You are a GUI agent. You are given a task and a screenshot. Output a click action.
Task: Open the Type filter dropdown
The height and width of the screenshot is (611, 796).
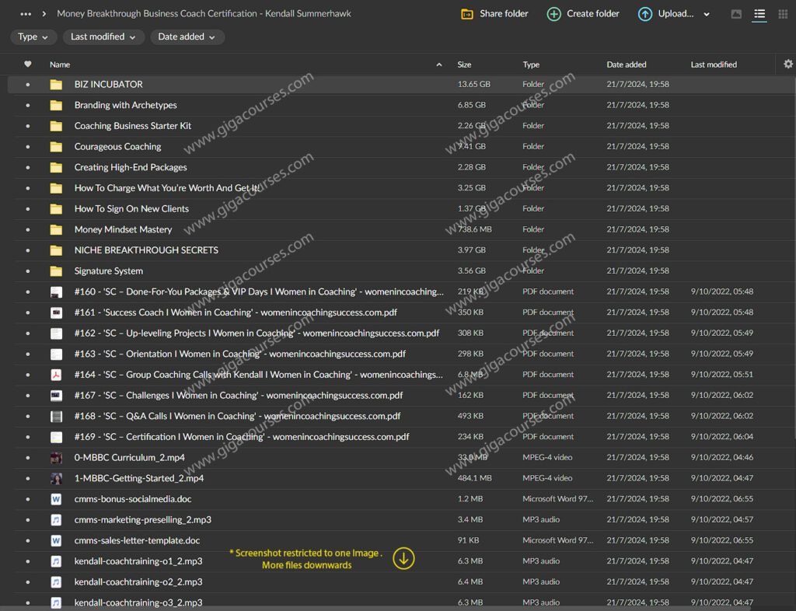(33, 37)
